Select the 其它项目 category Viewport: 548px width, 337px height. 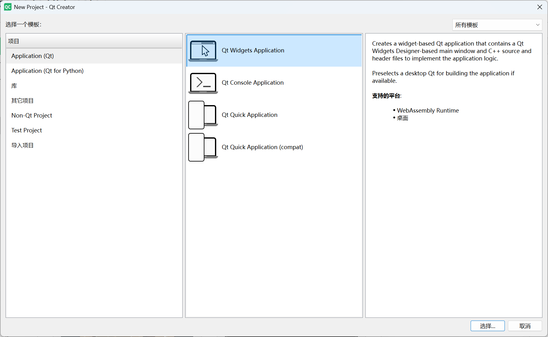(94, 101)
